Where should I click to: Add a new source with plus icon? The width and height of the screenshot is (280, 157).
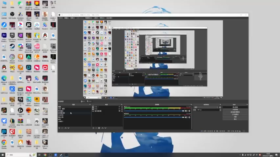(93, 128)
